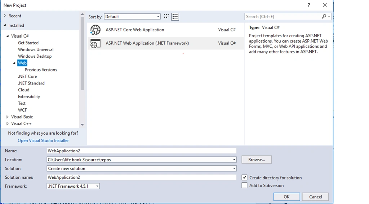The image size is (369, 204).
Task: Select Get Started in the tree
Action: click(28, 43)
